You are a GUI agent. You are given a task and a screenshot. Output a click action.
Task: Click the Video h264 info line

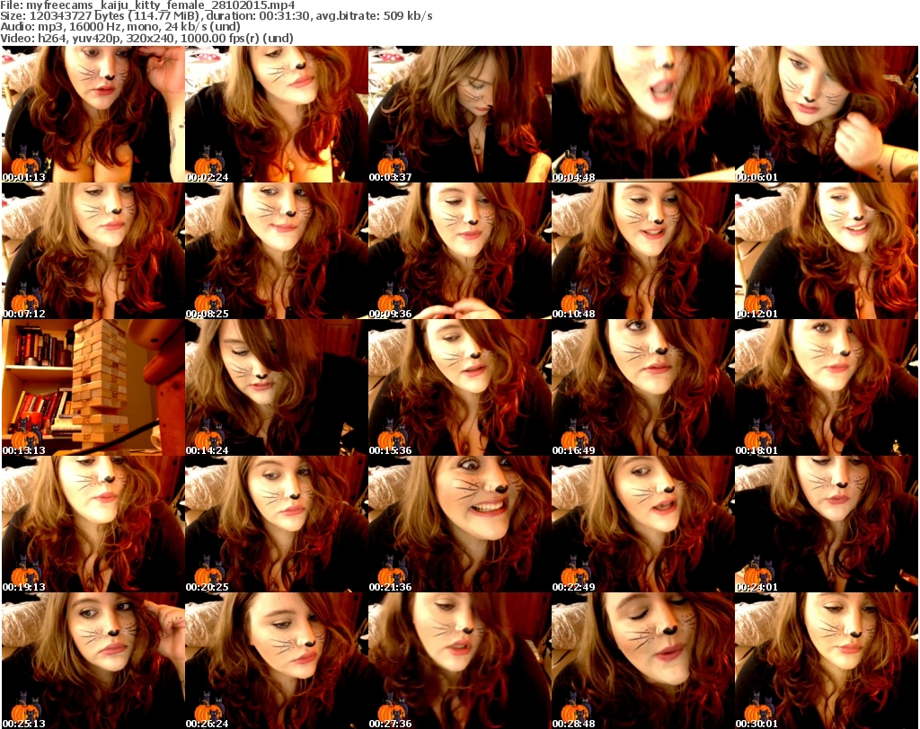click(146, 38)
